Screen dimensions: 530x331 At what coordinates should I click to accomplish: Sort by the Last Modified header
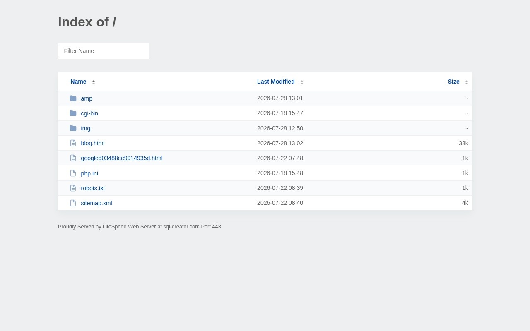click(276, 82)
